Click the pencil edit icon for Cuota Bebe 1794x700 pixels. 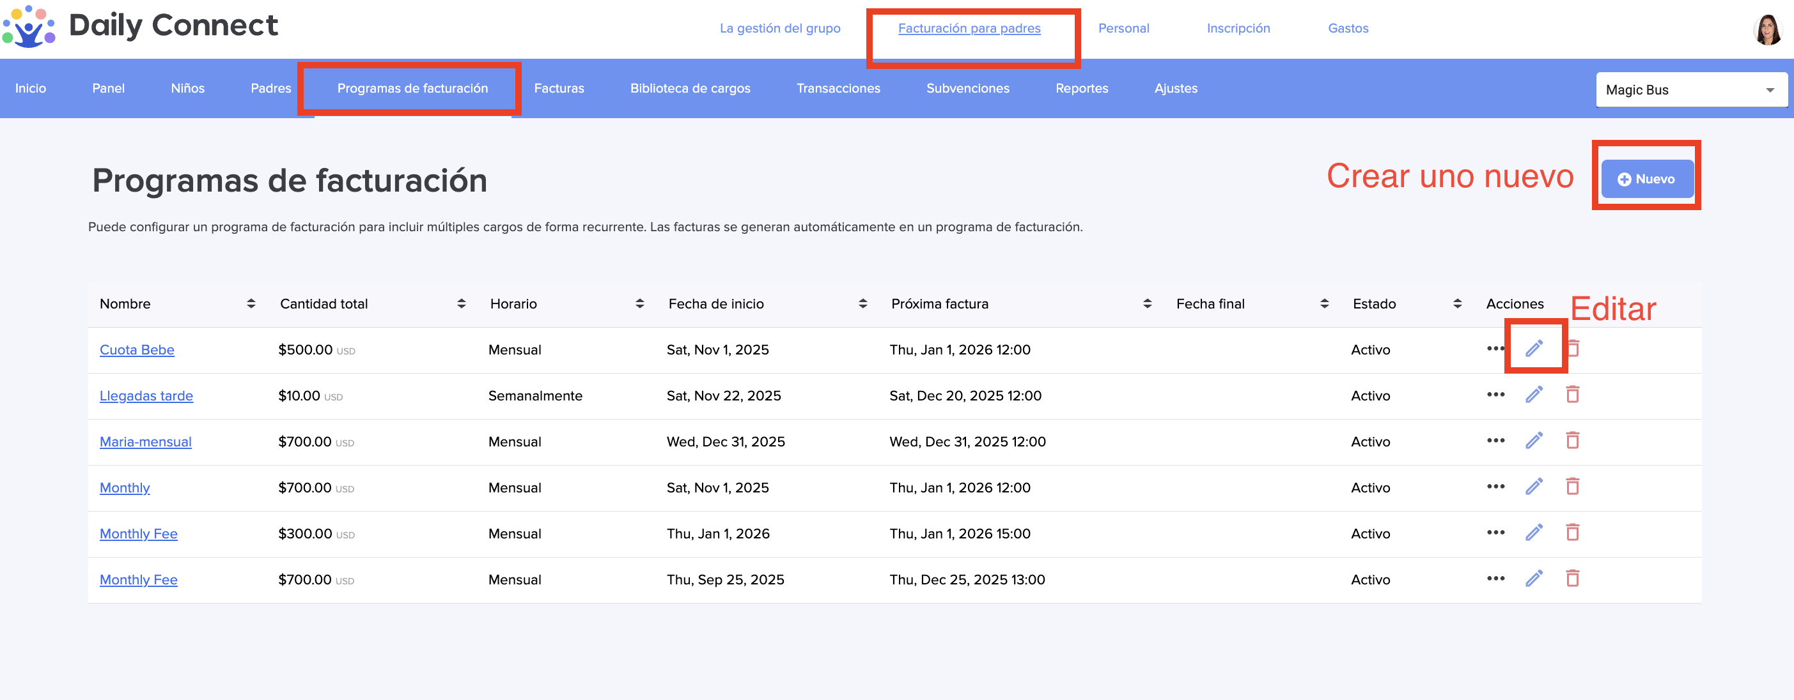click(x=1534, y=348)
